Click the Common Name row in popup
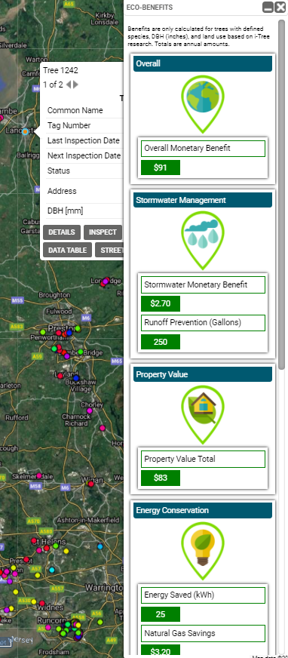The width and height of the screenshot is (288, 658). coord(84,110)
